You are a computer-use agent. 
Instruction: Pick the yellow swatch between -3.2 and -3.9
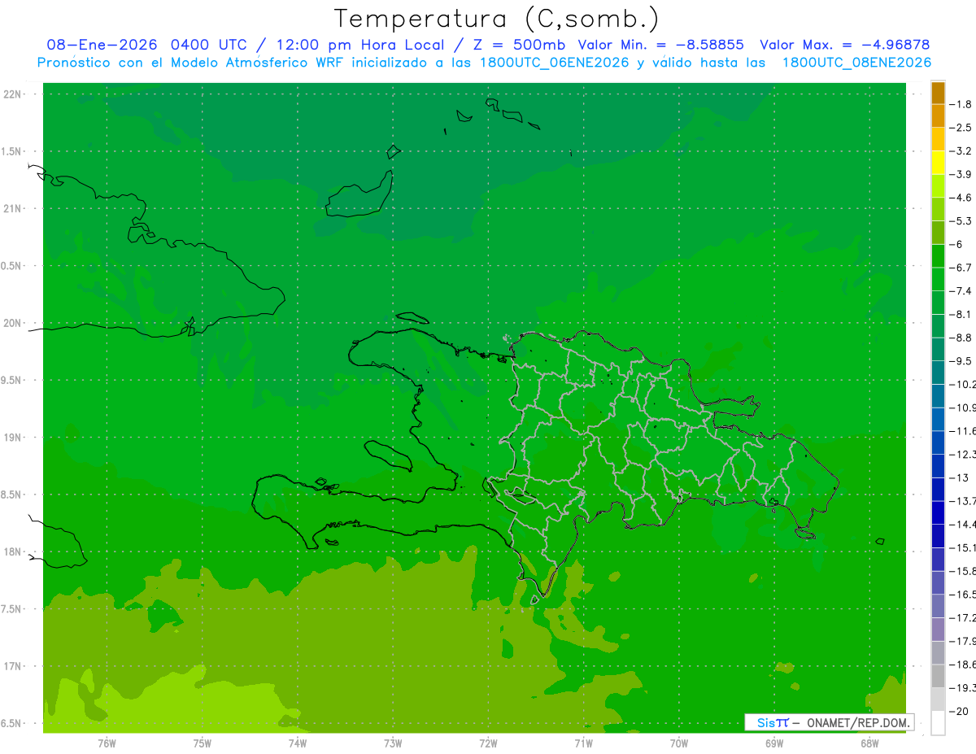[938, 163]
